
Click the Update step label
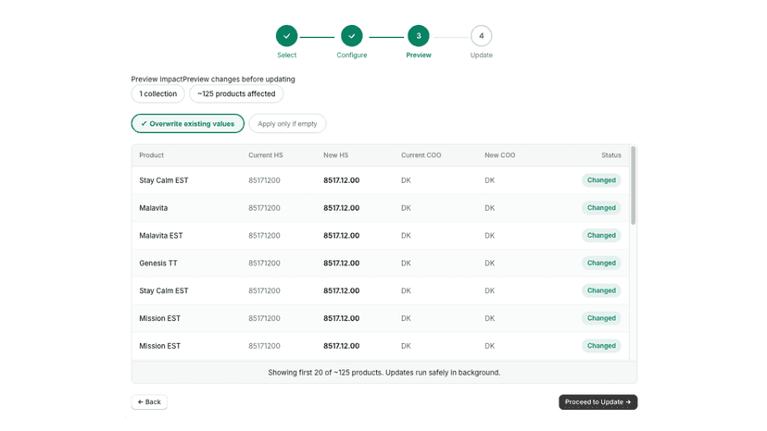point(482,55)
